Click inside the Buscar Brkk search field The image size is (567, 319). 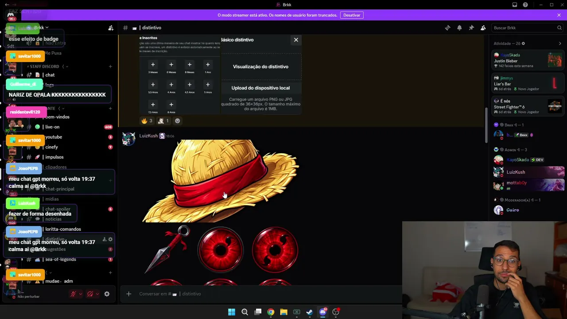pos(527,28)
